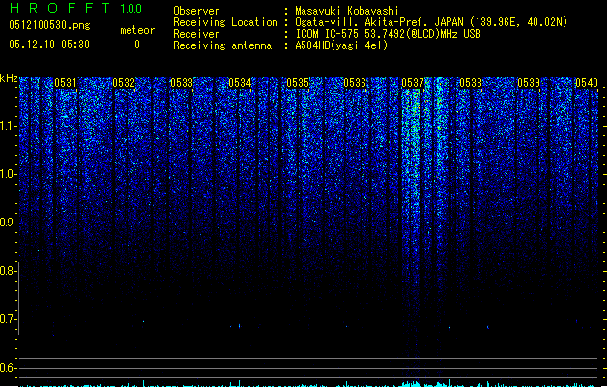Select the Ogata-vill. Akita-Pref. JAPAN location text
The image size is (608, 387).
(x=431, y=22)
